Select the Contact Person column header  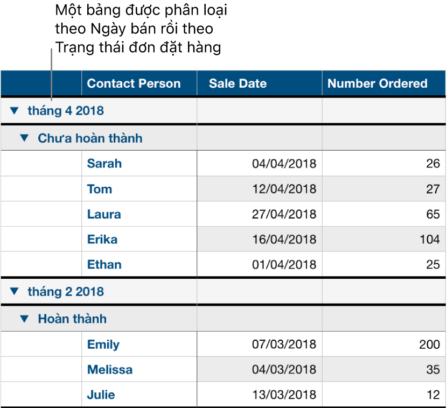click(134, 83)
